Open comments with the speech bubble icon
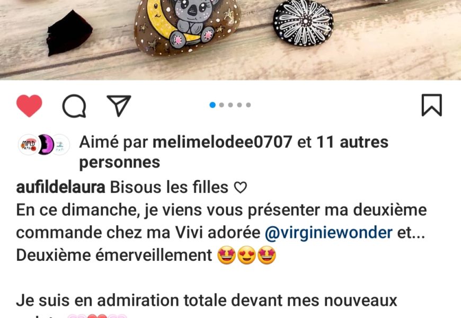The image size is (461, 318). tap(74, 106)
